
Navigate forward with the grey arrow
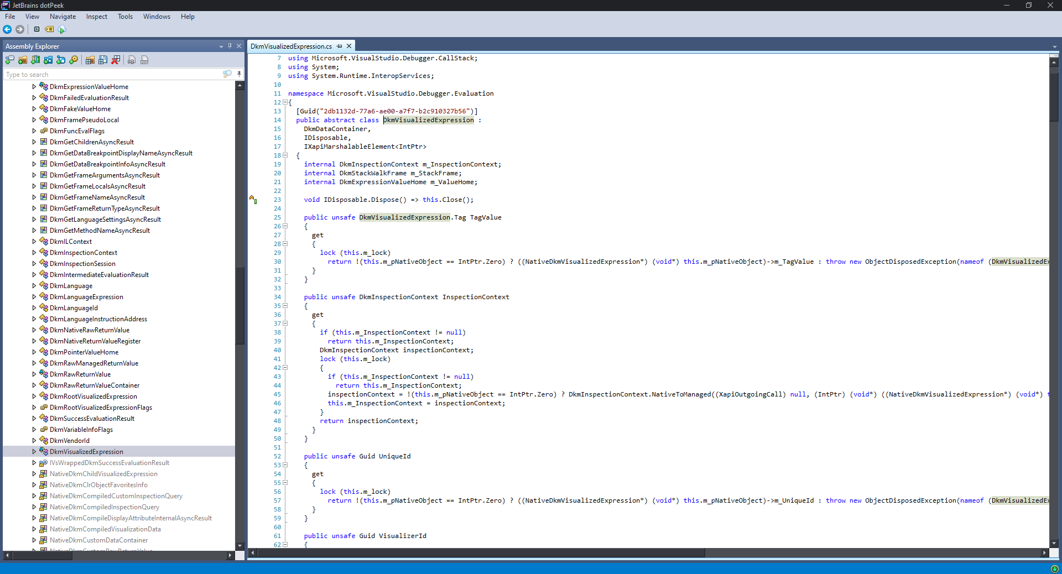tap(20, 29)
